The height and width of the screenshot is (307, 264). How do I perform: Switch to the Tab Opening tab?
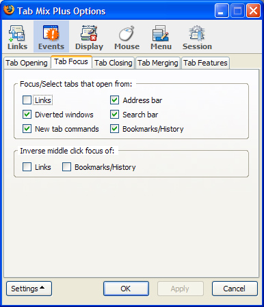pyautogui.click(x=27, y=63)
